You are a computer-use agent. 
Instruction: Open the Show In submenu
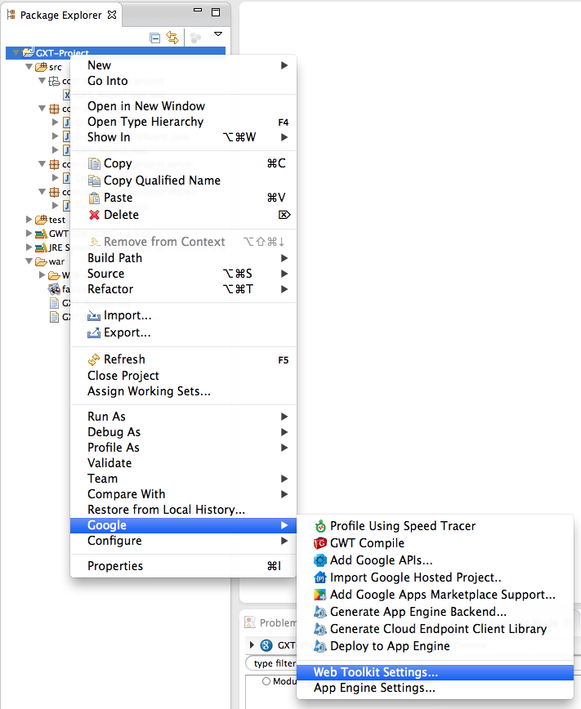[x=183, y=137]
